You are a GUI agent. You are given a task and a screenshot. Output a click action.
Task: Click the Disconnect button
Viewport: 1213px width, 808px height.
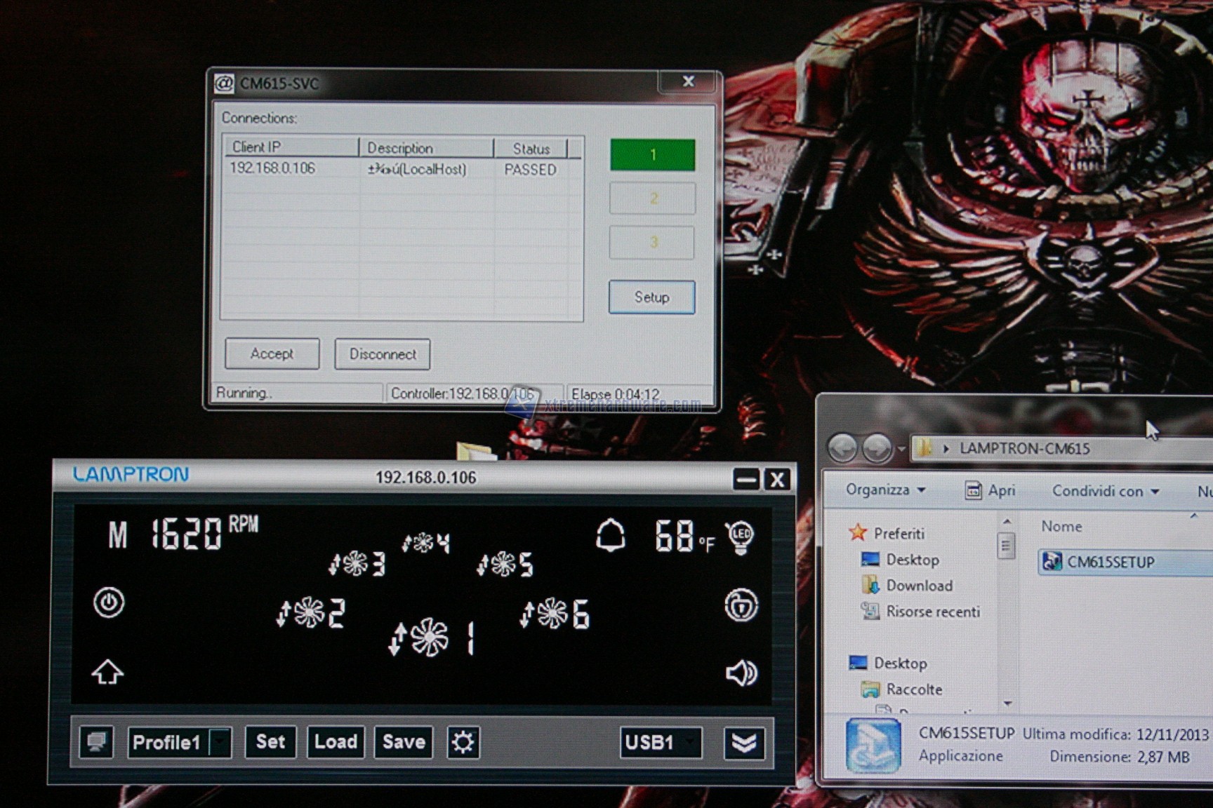click(383, 354)
